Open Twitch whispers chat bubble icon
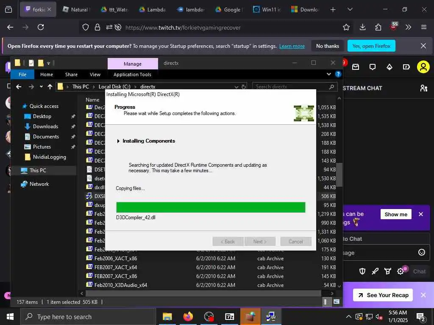Viewport: 434px width, 325px height. (x=373, y=67)
